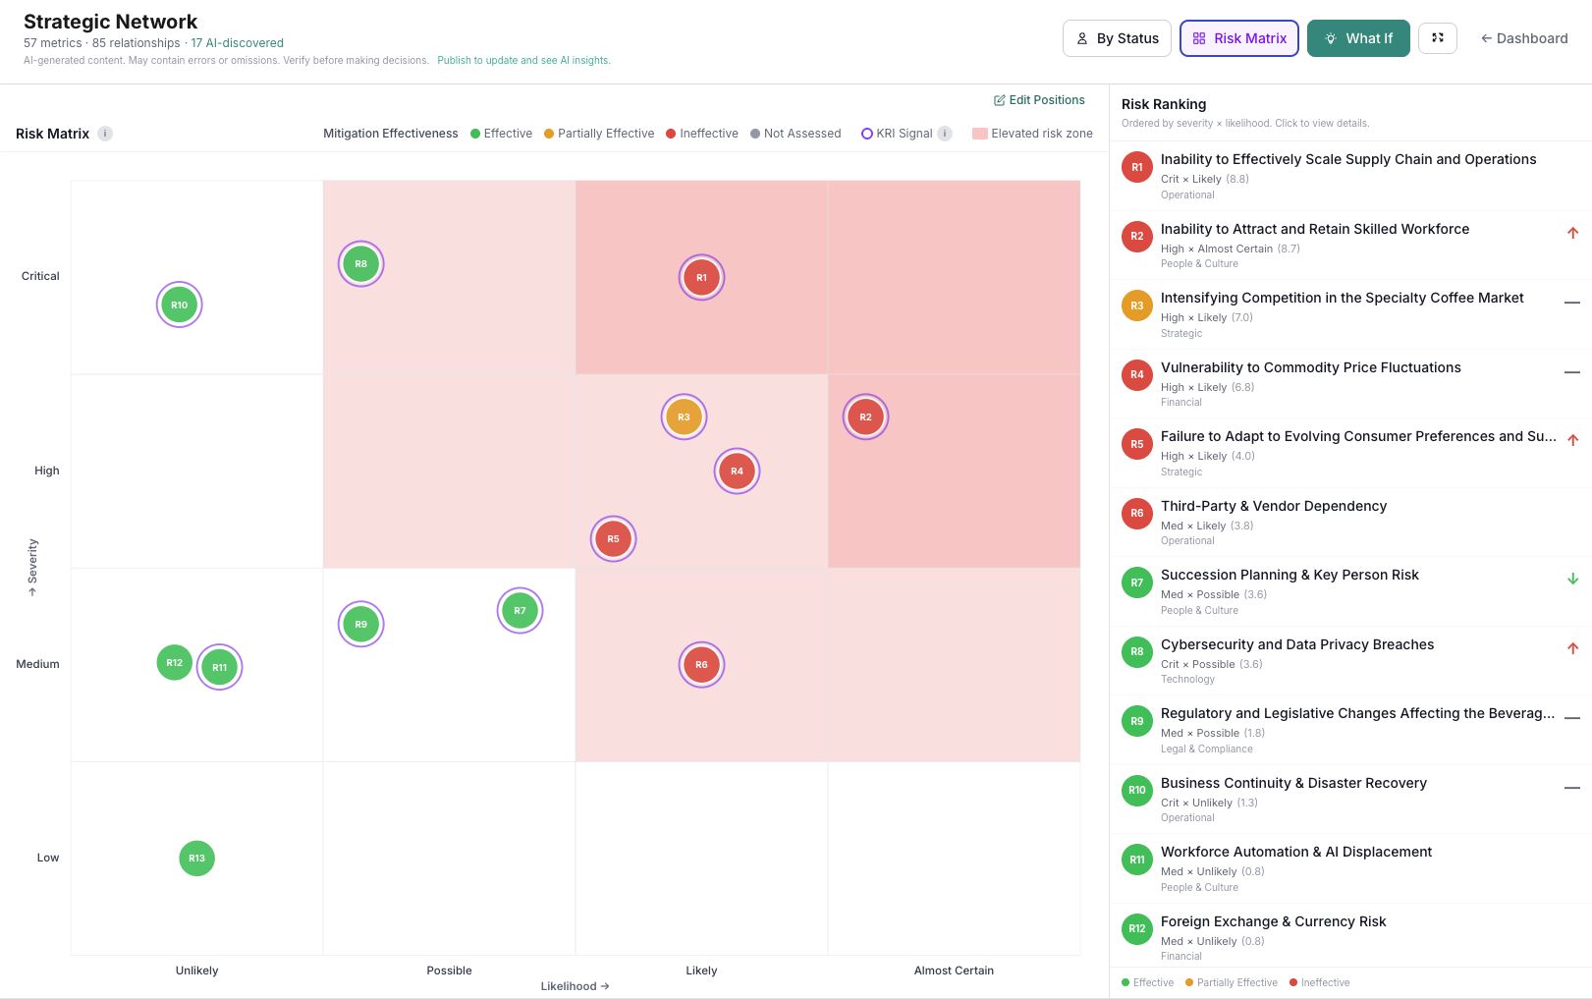Click the upward trend arrow beside R8 Cybersecurity risk
The width and height of the screenshot is (1592, 999).
[x=1573, y=648]
